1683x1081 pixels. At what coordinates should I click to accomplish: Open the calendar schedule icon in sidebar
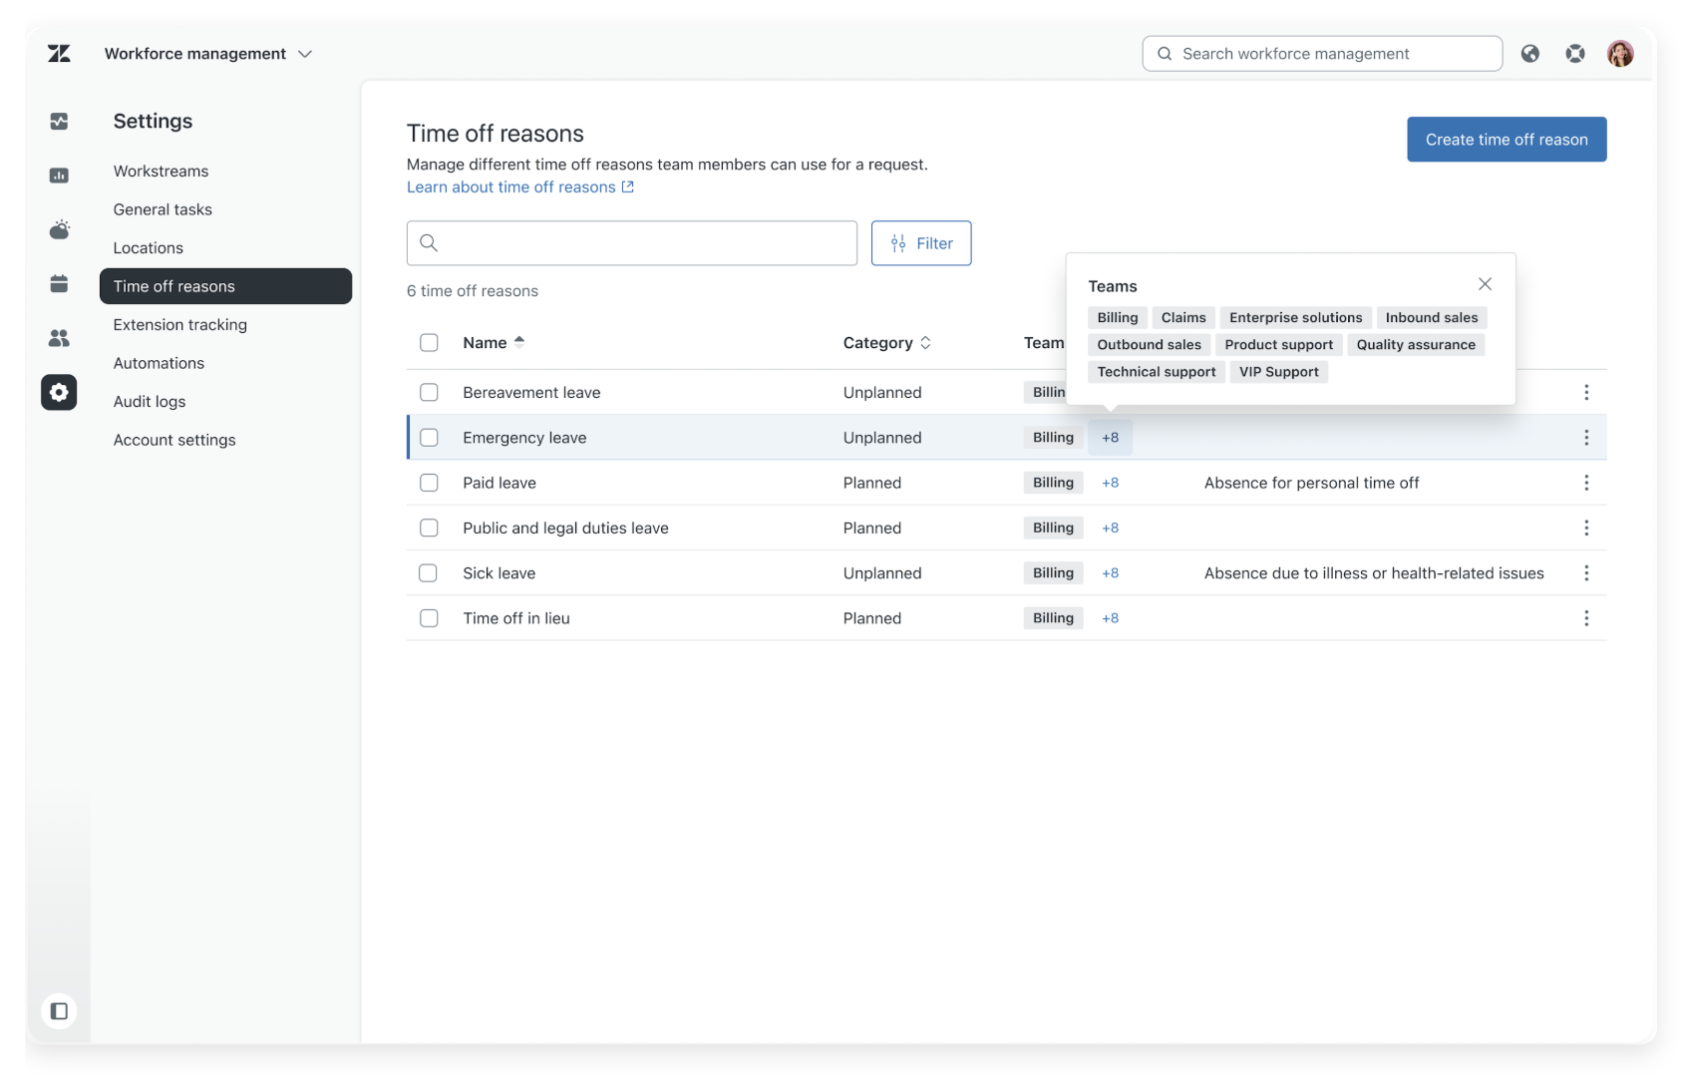tap(59, 284)
